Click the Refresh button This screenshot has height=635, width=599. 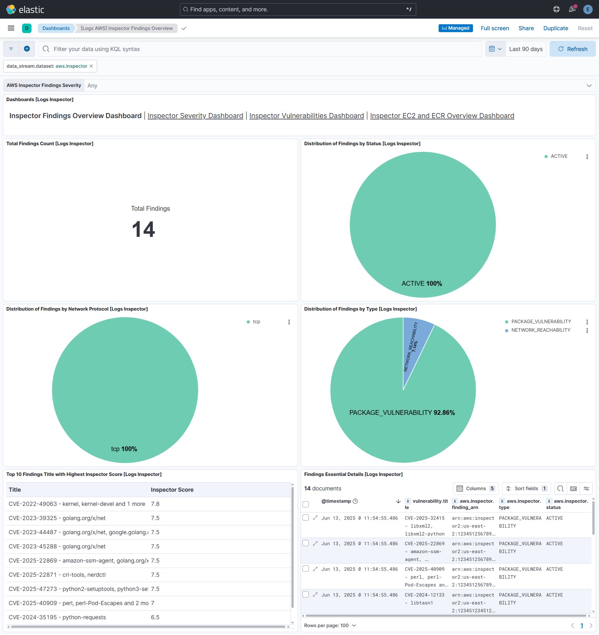(573, 49)
